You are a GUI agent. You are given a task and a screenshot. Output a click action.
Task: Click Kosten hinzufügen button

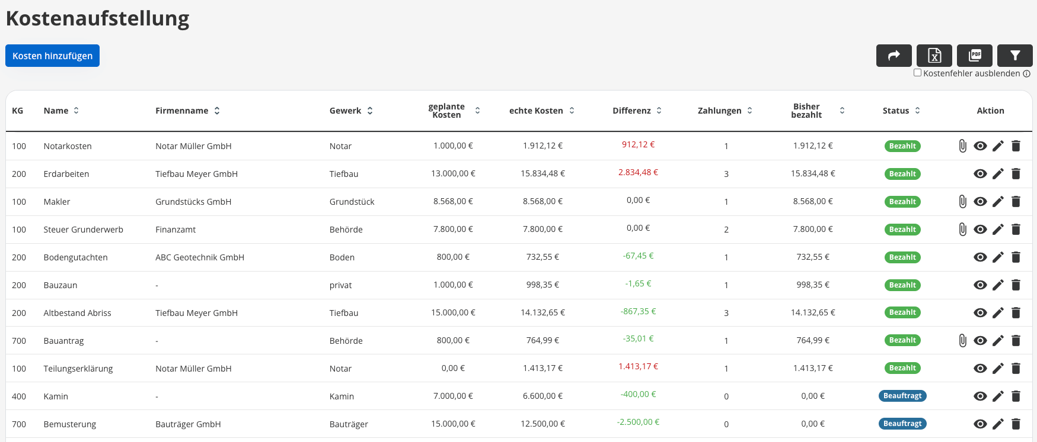pyautogui.click(x=52, y=56)
